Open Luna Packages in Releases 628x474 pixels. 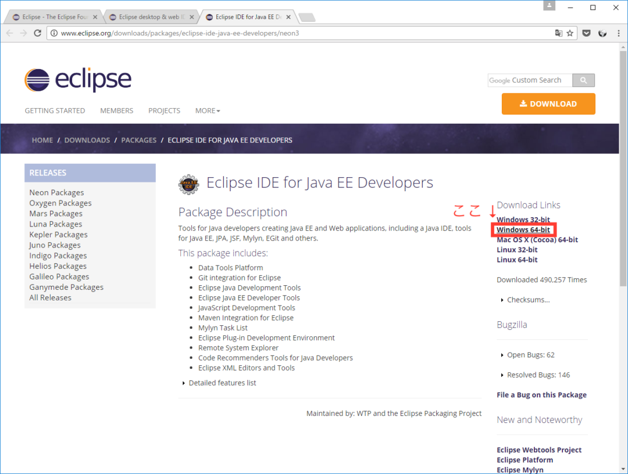click(56, 224)
